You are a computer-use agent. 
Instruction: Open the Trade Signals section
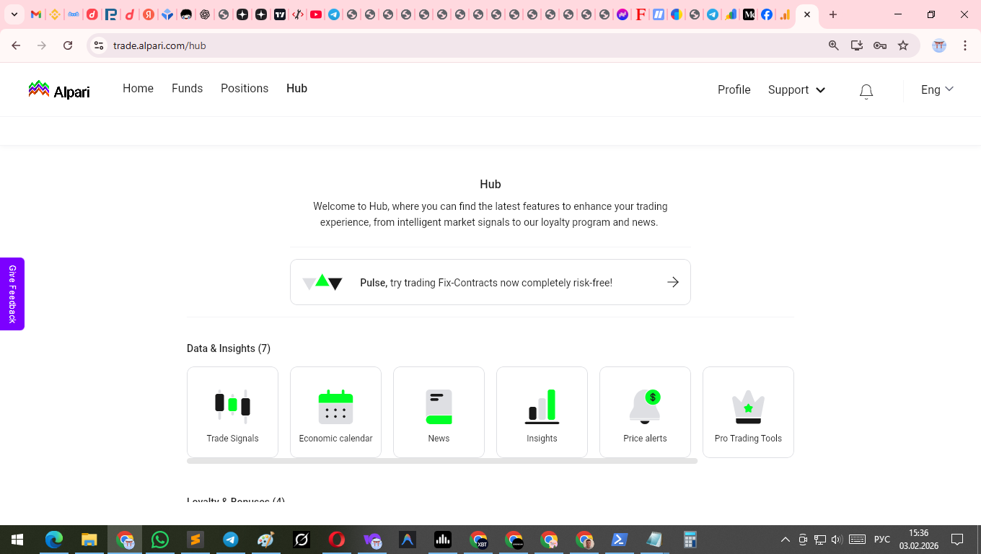232,412
